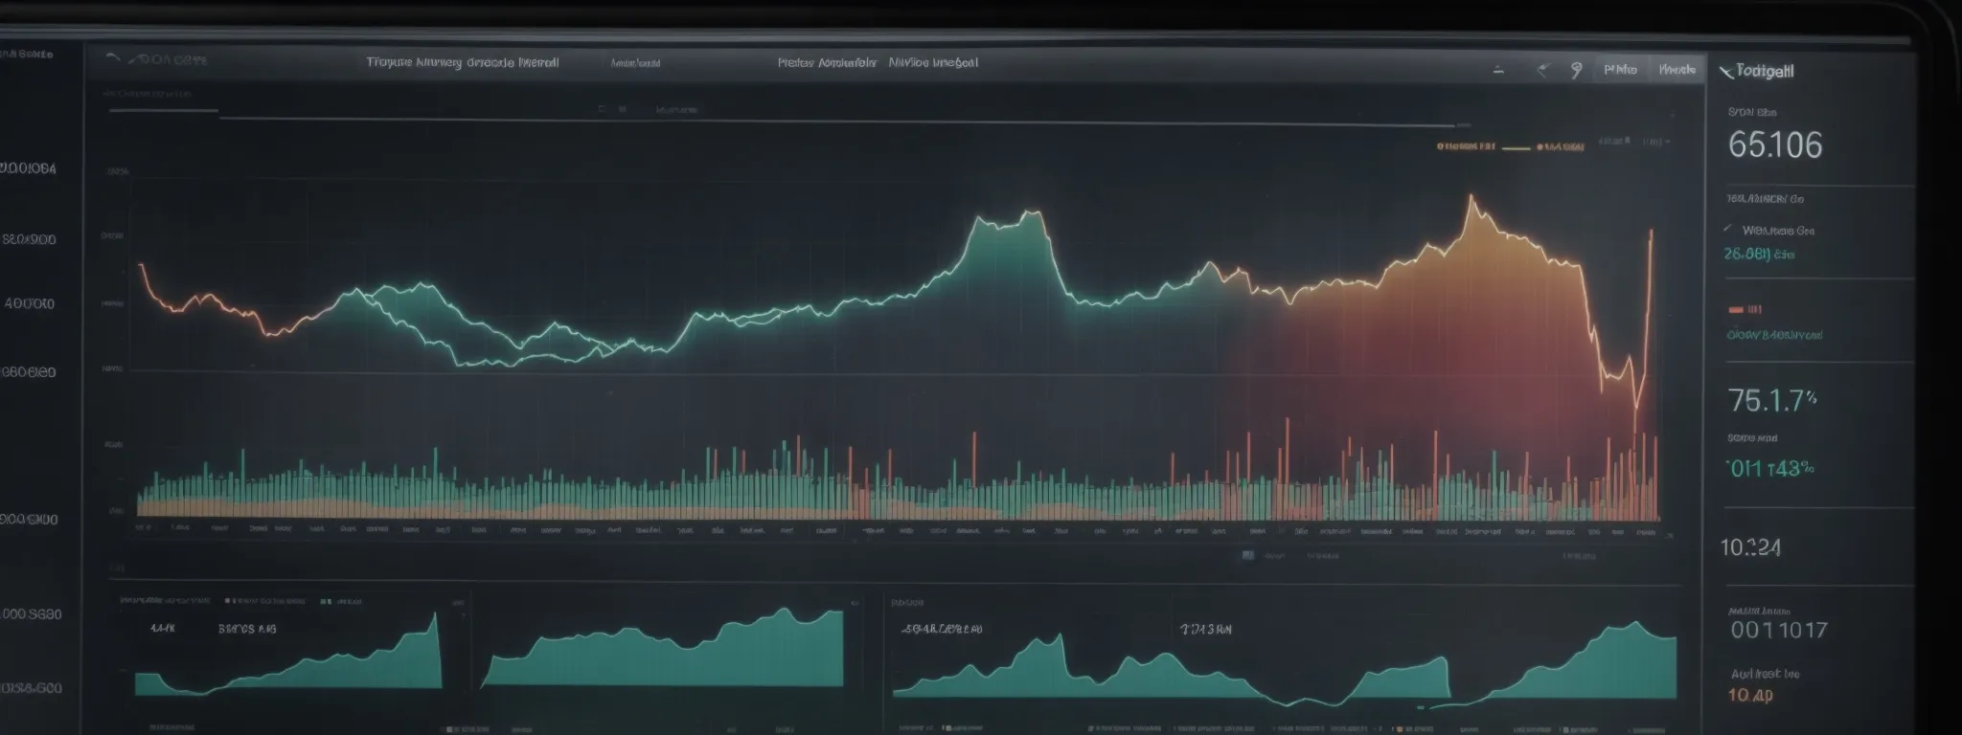Screen dimensions: 1962x735
Task: Expand the corner control of the first mini chart
Action: (458, 604)
